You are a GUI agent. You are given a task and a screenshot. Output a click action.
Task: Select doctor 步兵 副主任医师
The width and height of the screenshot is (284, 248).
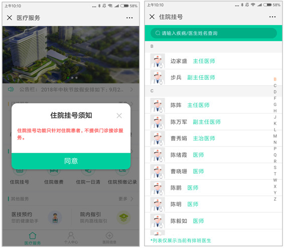coord(213,77)
